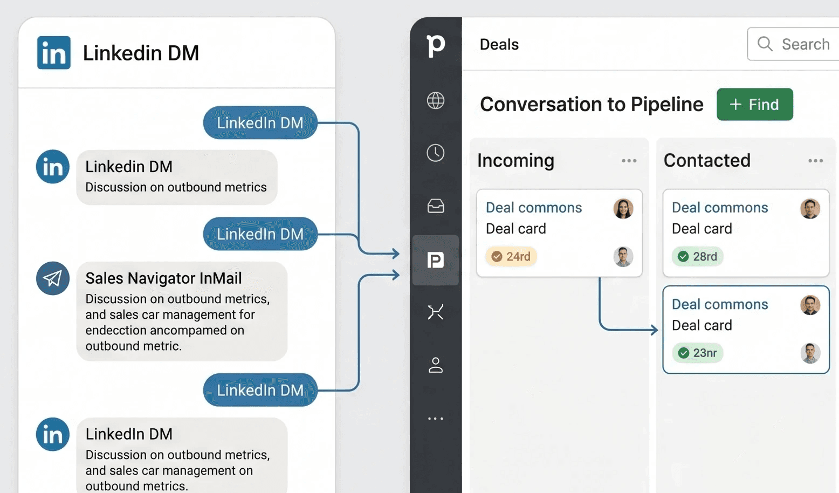Open the 'Discussion on outbound metrics' message bubble
The width and height of the screenshot is (839, 493).
pyautogui.click(x=177, y=177)
